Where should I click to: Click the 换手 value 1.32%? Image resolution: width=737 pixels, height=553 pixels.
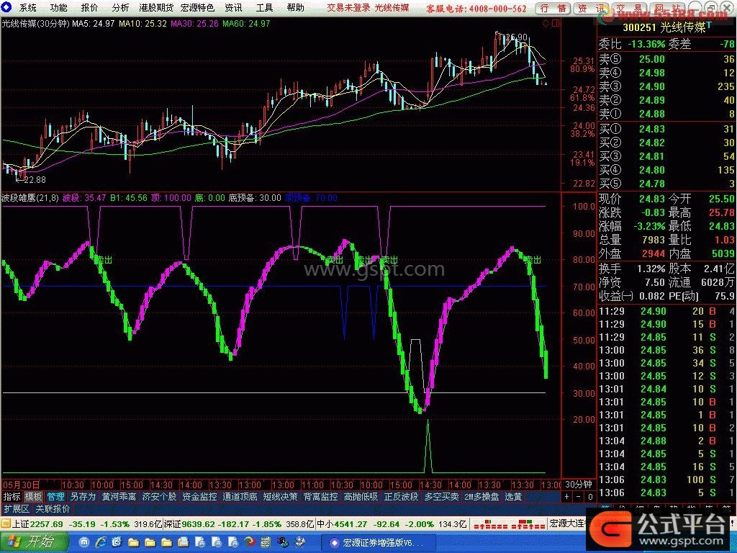pyautogui.click(x=651, y=269)
